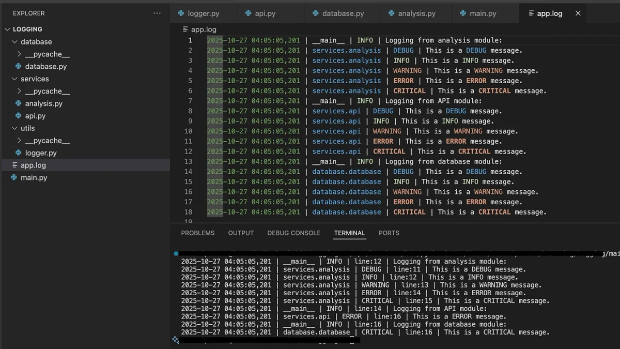The image size is (620, 349).
Task: Click 'services.api' on editor line 8
Action: (336, 111)
